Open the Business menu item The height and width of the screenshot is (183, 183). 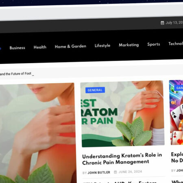click(x=17, y=48)
